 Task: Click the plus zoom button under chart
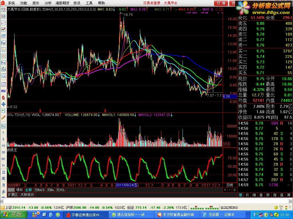(x=225, y=190)
